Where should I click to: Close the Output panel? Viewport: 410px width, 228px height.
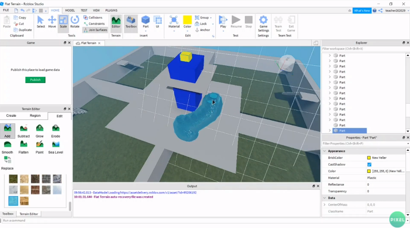[318, 186]
